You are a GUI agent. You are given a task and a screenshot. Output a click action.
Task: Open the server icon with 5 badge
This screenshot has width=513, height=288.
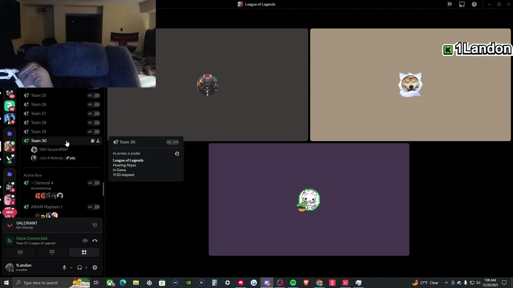click(x=10, y=118)
